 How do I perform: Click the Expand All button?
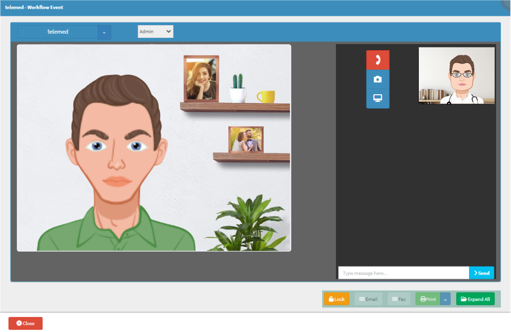[x=475, y=299]
